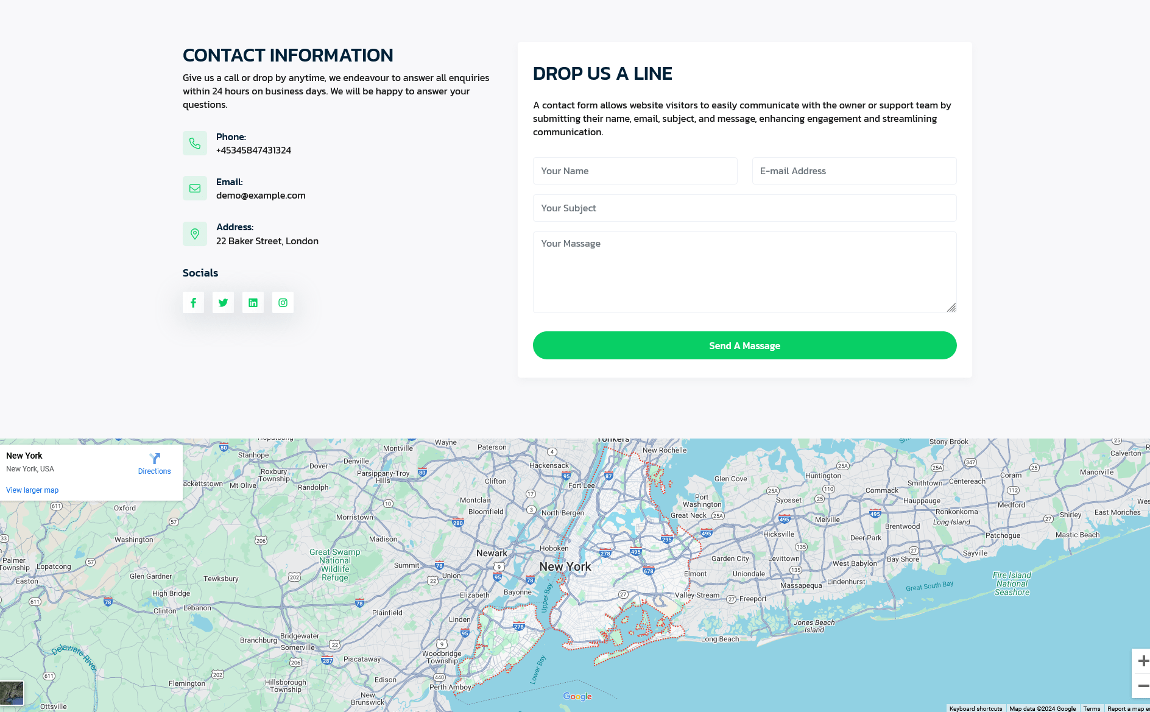Image resolution: width=1150 pixels, height=712 pixels.
Task: Click email demo@example.com text
Action: click(x=261, y=196)
